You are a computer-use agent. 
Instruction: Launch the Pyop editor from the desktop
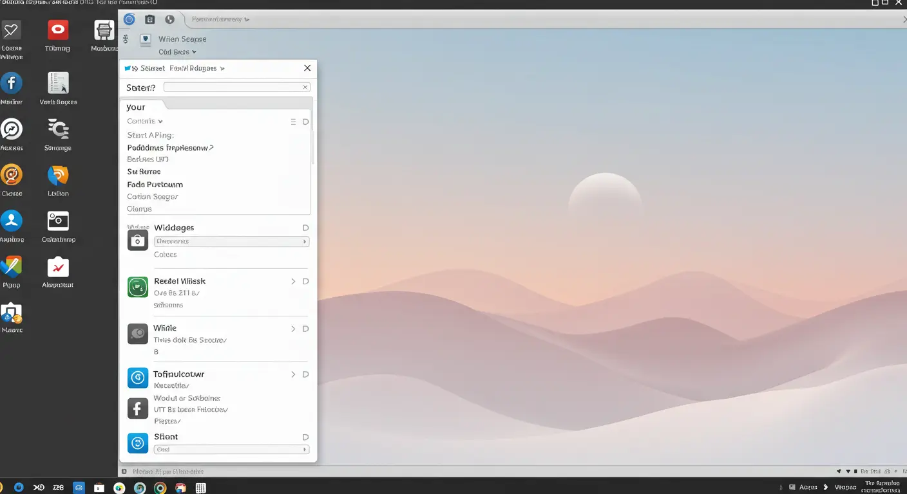pos(12,266)
